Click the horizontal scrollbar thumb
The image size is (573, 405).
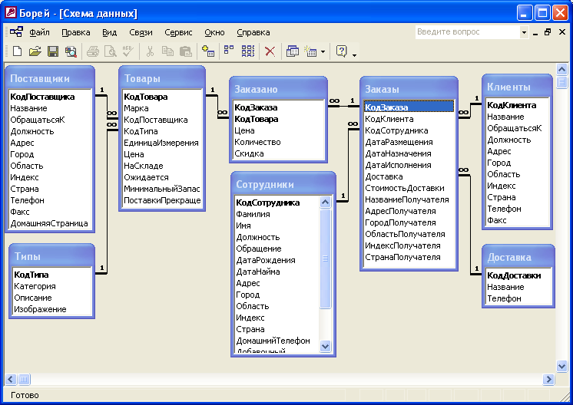24,380
